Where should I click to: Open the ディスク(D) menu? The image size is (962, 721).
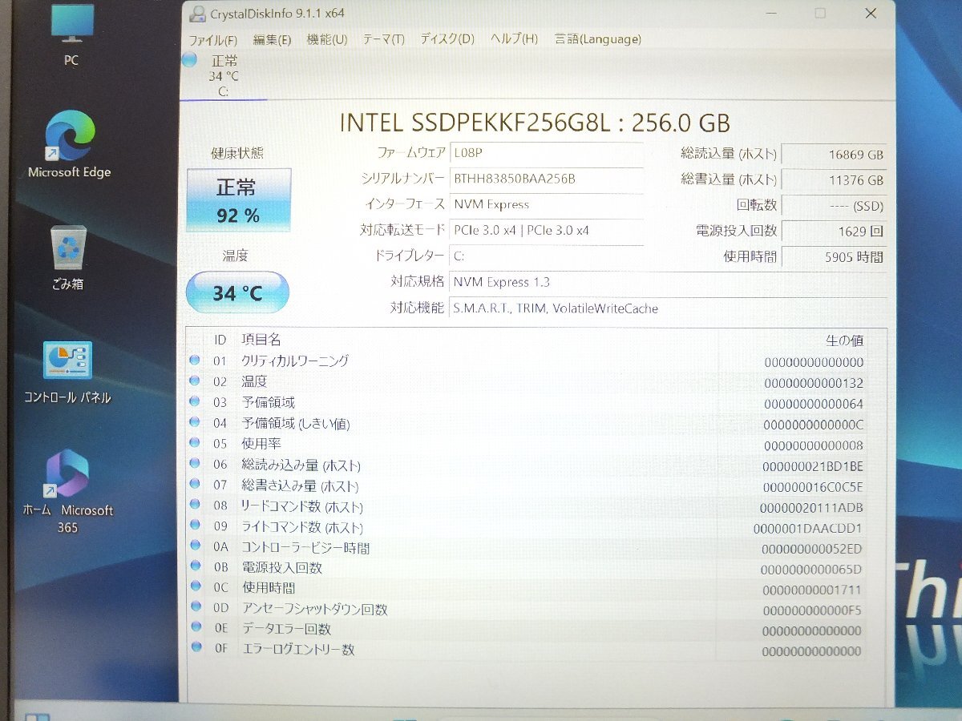coord(447,39)
